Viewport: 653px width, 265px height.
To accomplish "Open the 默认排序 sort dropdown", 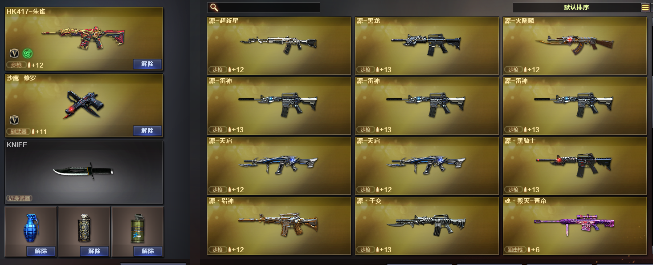I will (x=576, y=8).
